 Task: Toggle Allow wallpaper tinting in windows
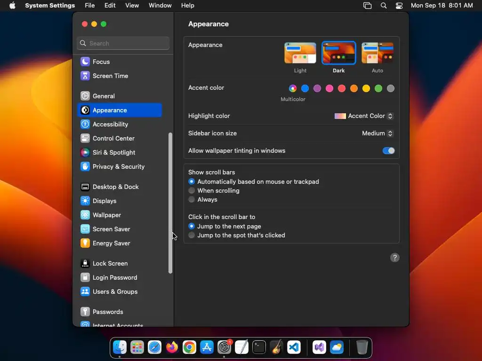[388, 151]
